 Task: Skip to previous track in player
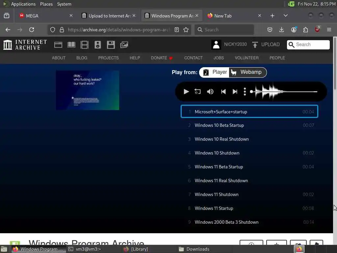coord(223,92)
